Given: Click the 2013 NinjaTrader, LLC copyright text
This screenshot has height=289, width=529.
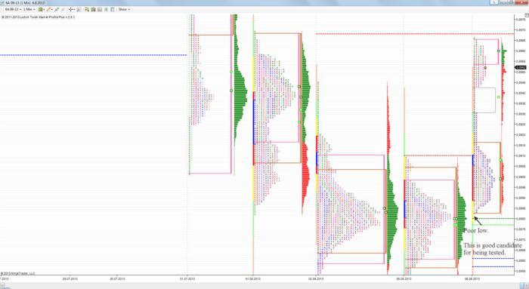Looking at the screenshot, I should (x=18, y=273).
